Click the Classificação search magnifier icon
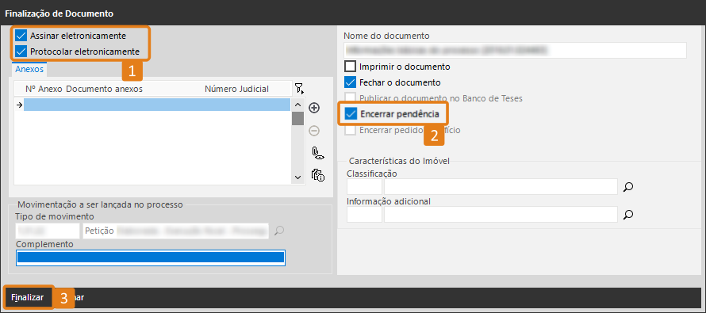Image resolution: width=706 pixels, height=313 pixels. [x=628, y=187]
